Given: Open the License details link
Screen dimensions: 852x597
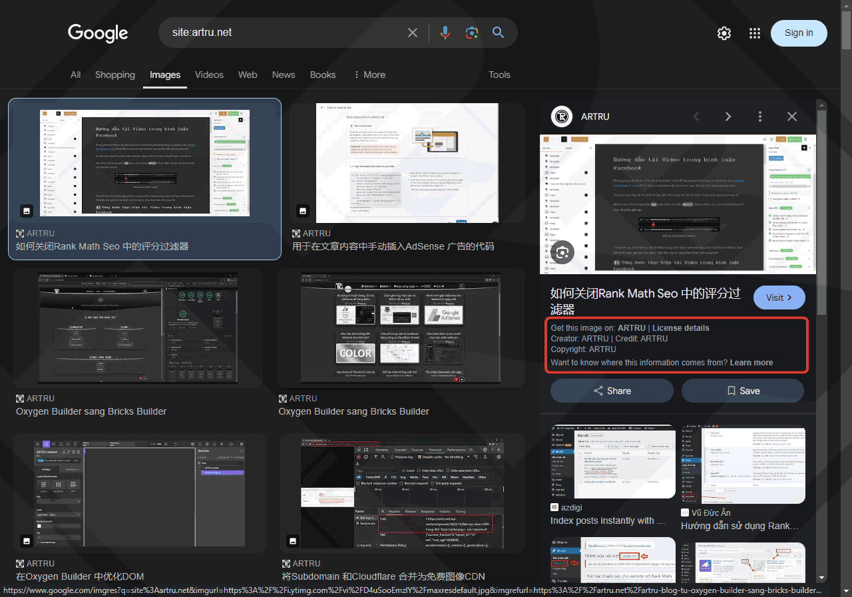Looking at the screenshot, I should coord(681,328).
